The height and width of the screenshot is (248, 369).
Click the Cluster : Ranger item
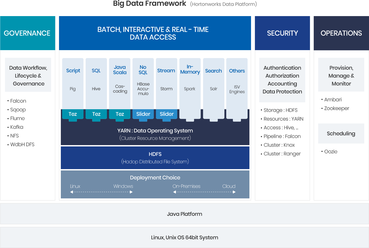[x=282, y=154]
